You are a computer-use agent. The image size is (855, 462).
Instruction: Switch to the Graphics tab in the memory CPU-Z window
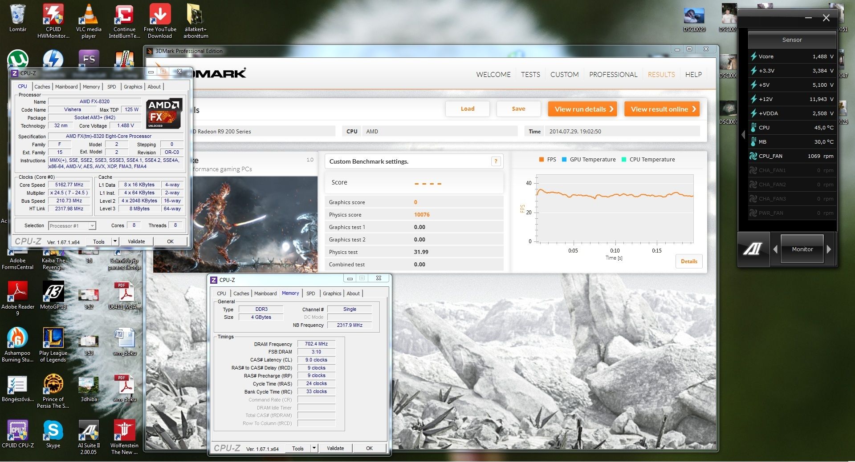click(x=332, y=293)
